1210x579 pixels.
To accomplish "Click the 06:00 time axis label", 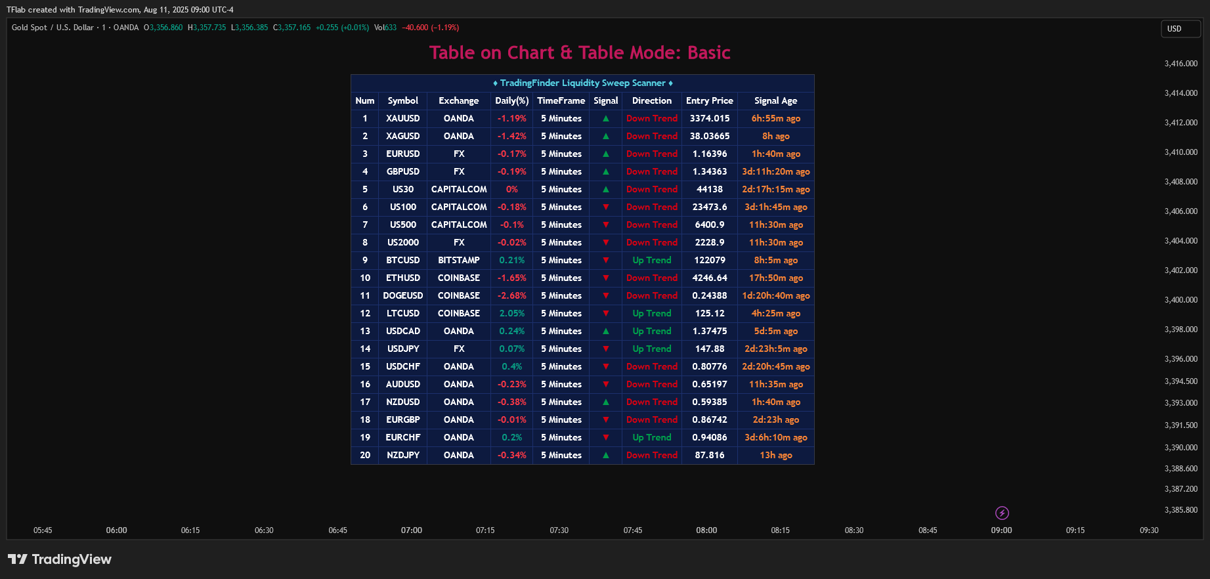I will pos(117,530).
